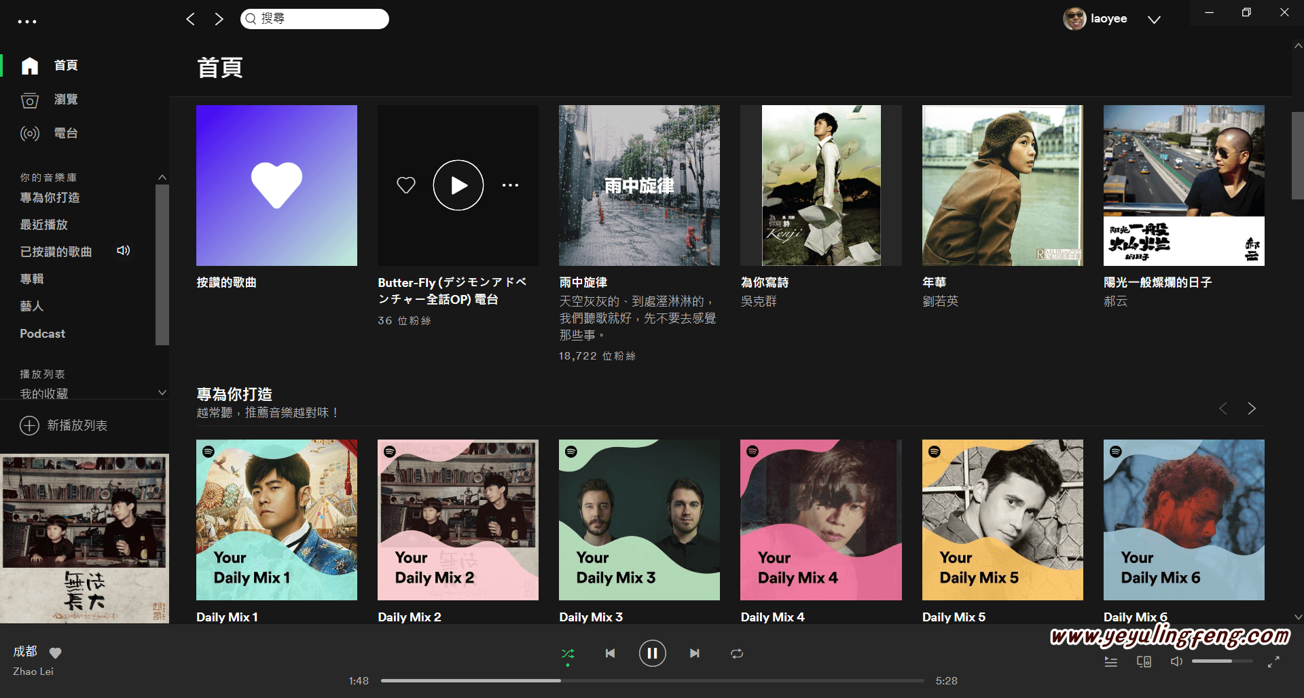Image resolution: width=1304 pixels, height=698 pixels.
Task: Open the 雨中旋律 playlist cover
Action: (x=639, y=185)
